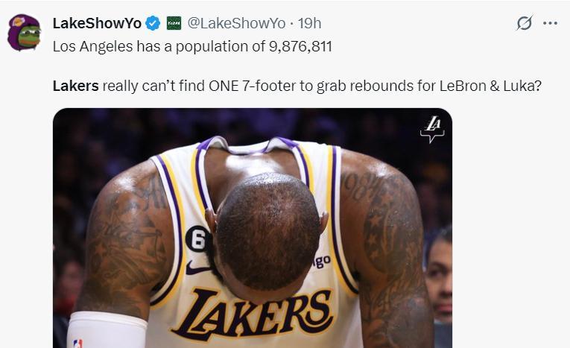The width and height of the screenshot is (570, 348).
Task: Open the LakeShowYo frog profile avatar
Action: click(x=24, y=32)
